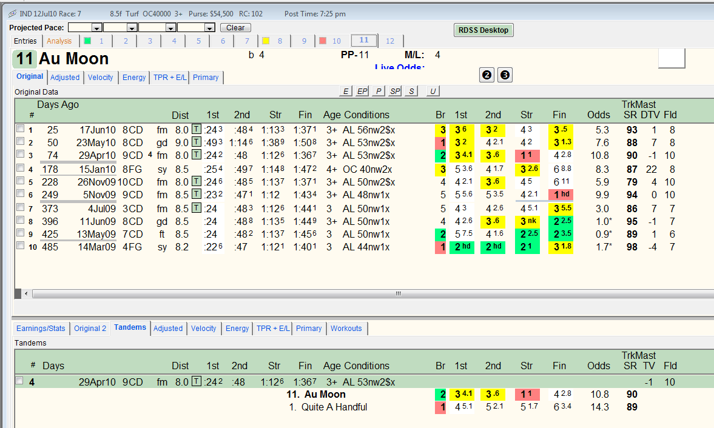The image size is (714, 428).
Task: Select horse tab 4
Action: click(x=174, y=41)
